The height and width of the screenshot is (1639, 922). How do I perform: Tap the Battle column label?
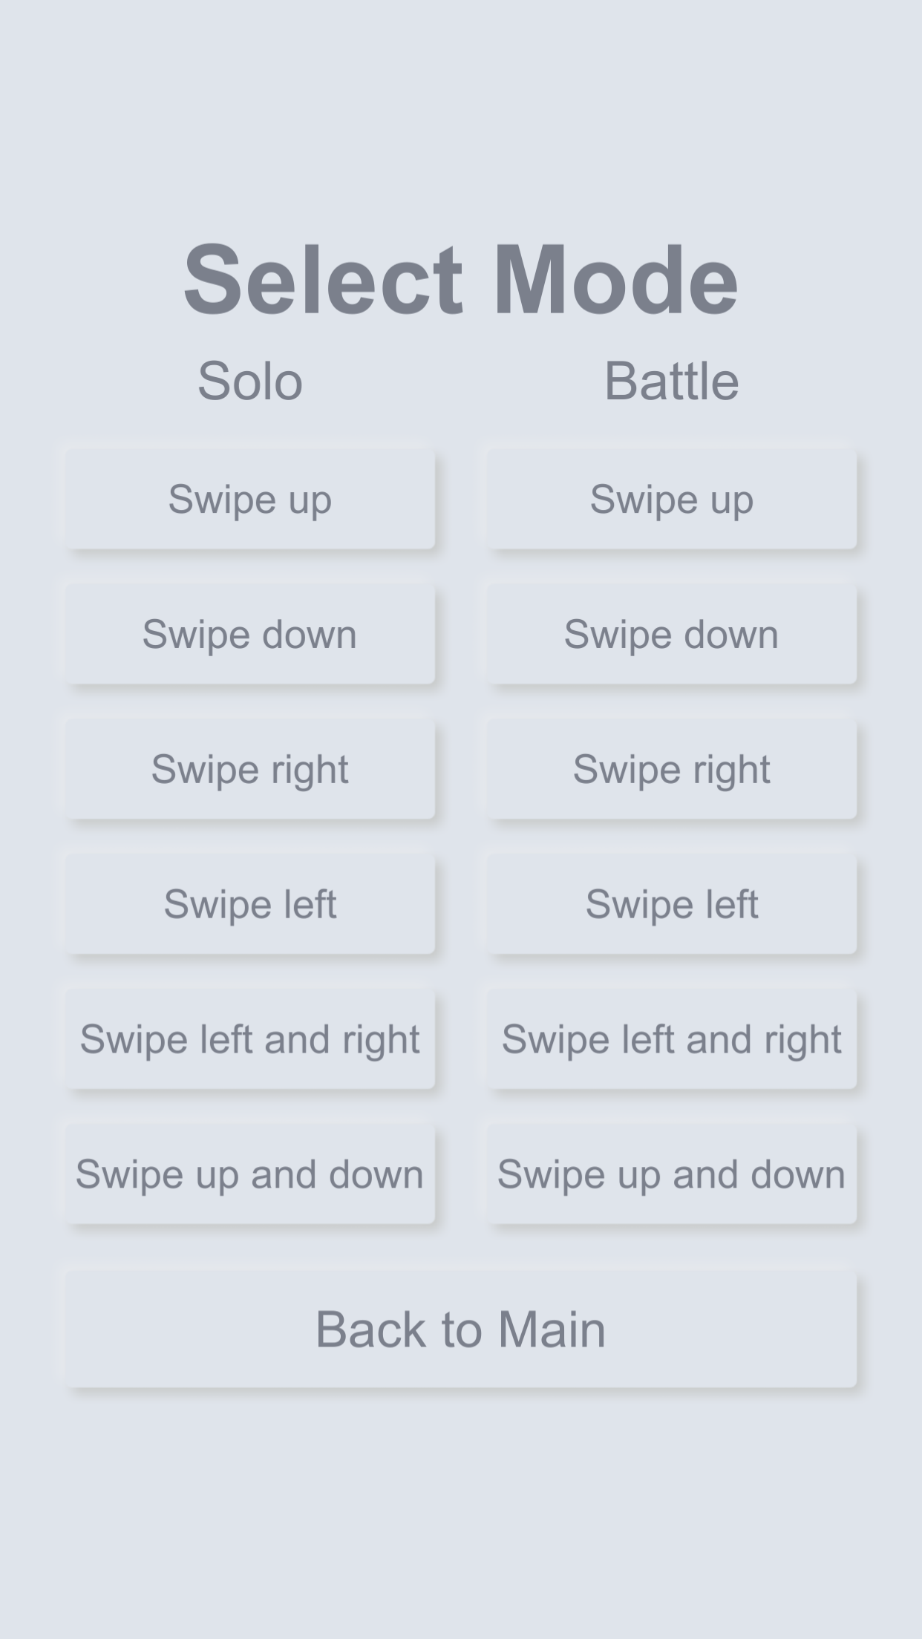pyautogui.click(x=671, y=381)
